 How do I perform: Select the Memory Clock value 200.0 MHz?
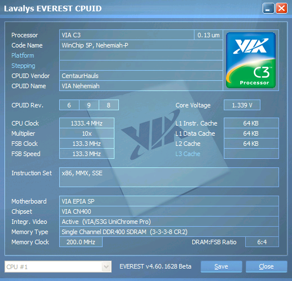click(81, 242)
